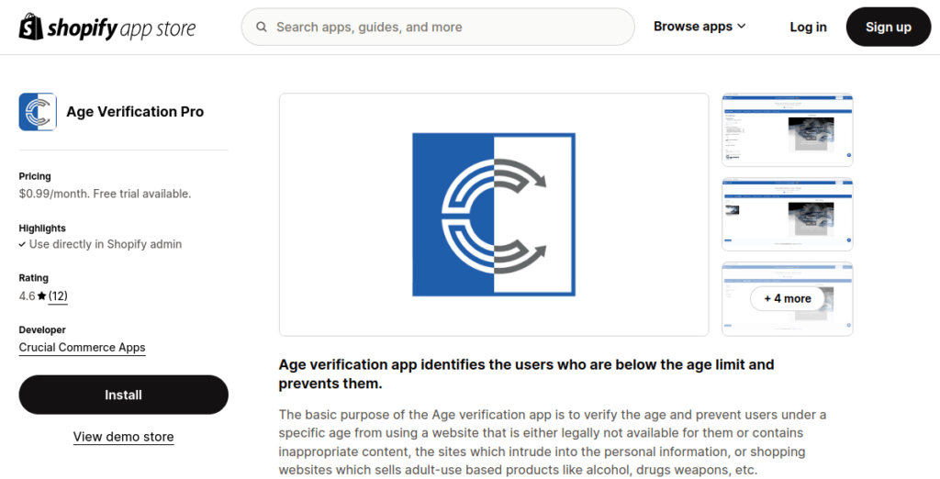Click the Developer label

tap(42, 329)
